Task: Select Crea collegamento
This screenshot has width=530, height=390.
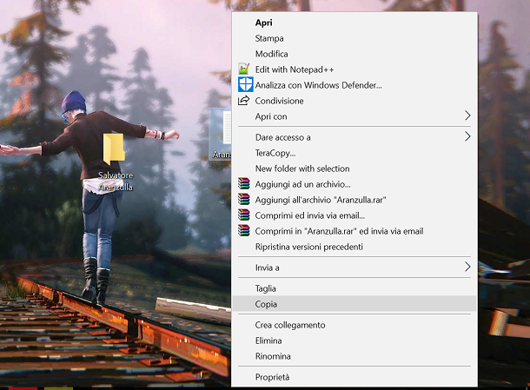Action: pos(354,325)
